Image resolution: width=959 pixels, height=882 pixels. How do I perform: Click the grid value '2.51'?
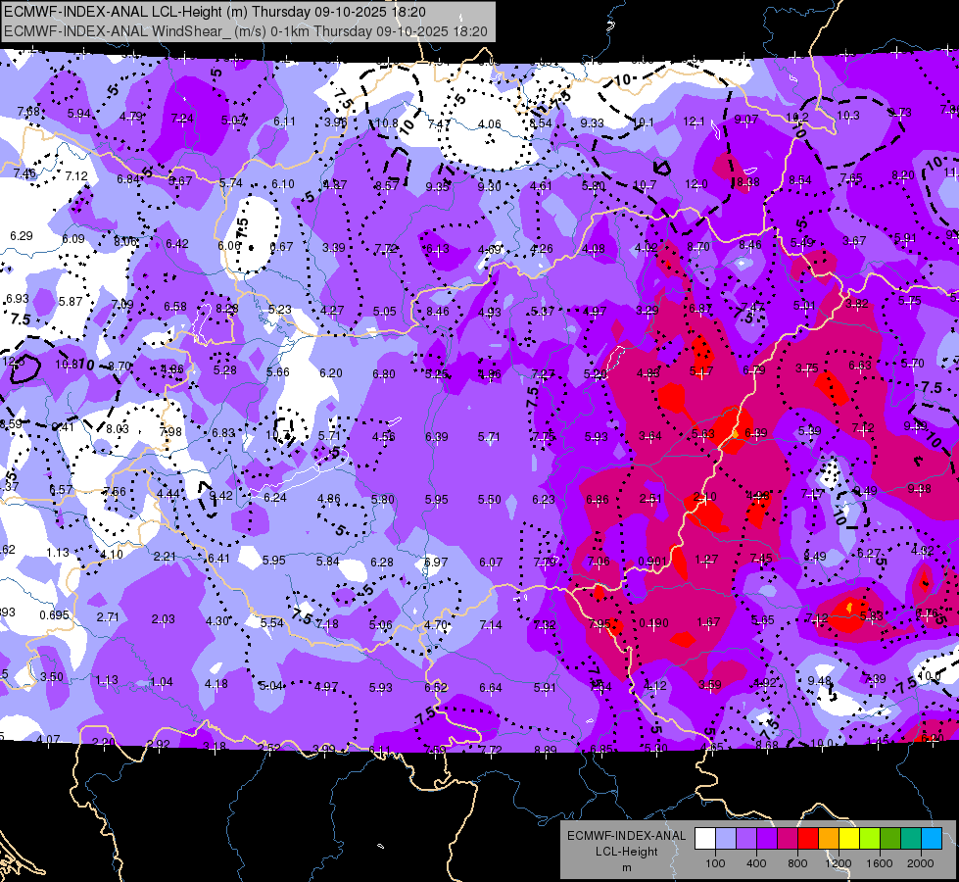(650, 498)
